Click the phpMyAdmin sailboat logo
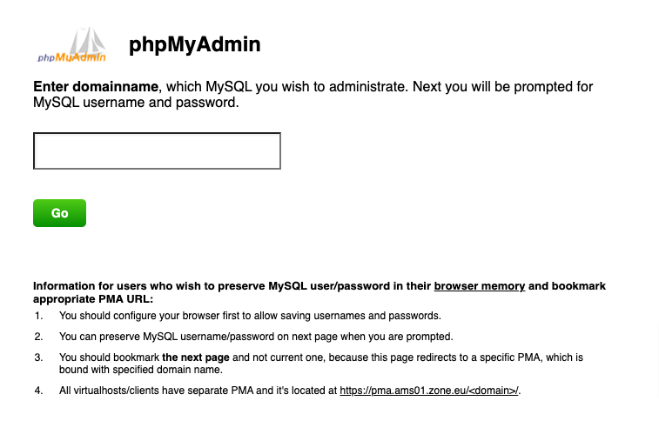Screen dimensions: 659x421 tap(72, 45)
